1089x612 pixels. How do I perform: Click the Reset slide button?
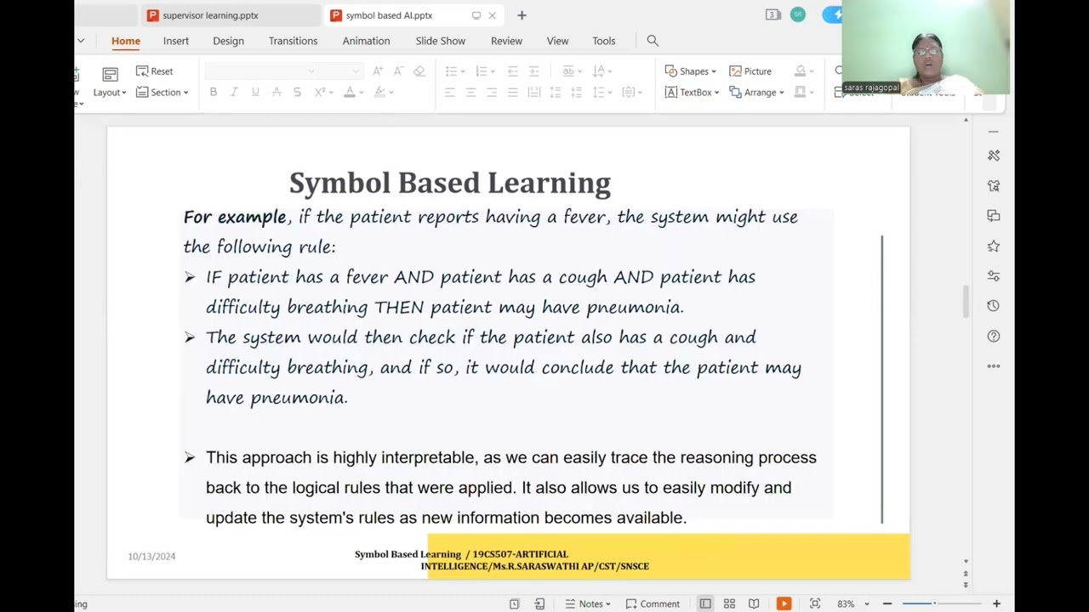155,71
